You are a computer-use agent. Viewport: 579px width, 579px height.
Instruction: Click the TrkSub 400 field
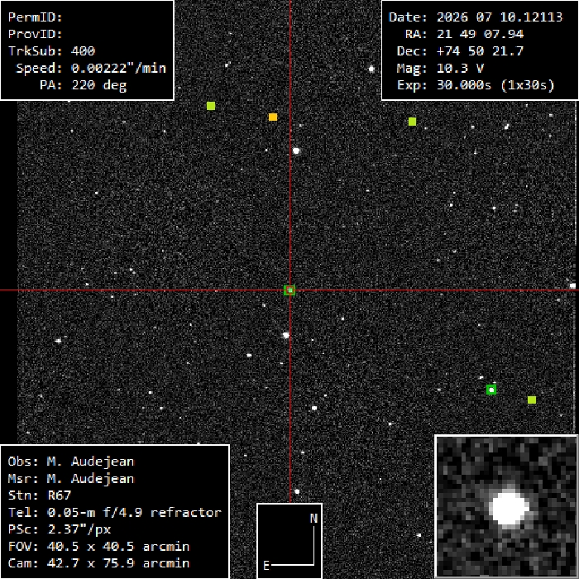51,51
